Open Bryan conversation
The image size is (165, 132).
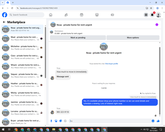point(22,122)
